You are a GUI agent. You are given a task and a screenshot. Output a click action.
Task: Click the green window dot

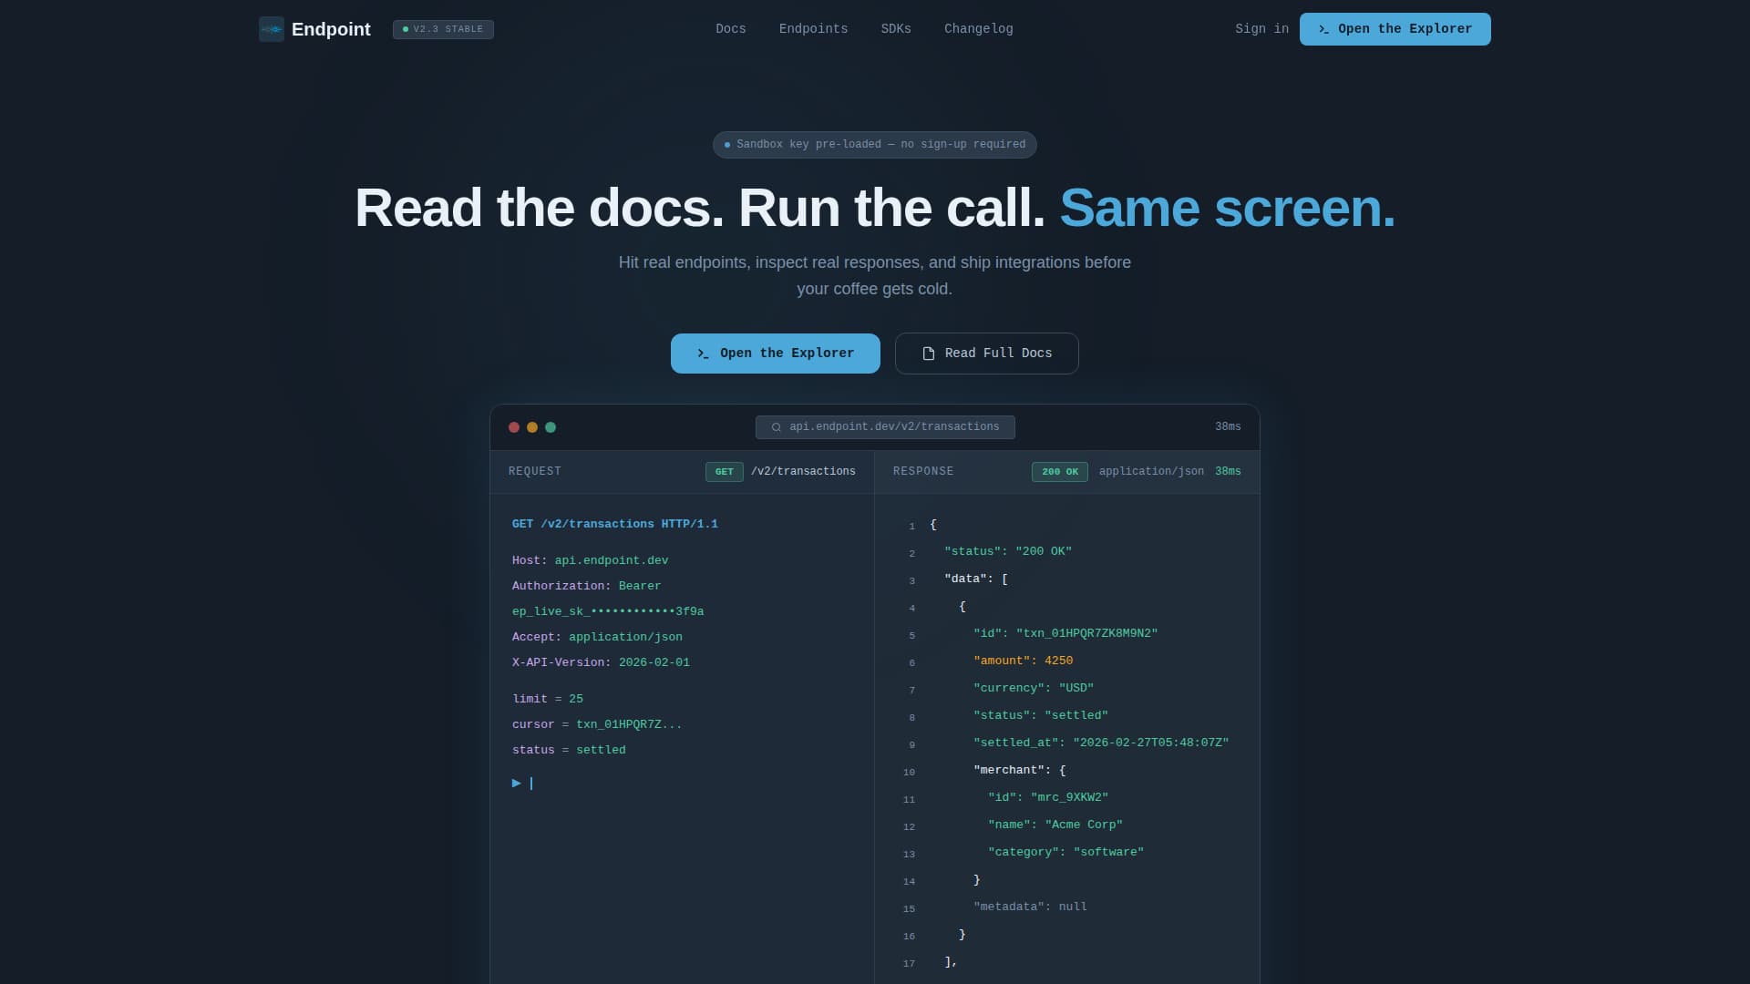(551, 427)
